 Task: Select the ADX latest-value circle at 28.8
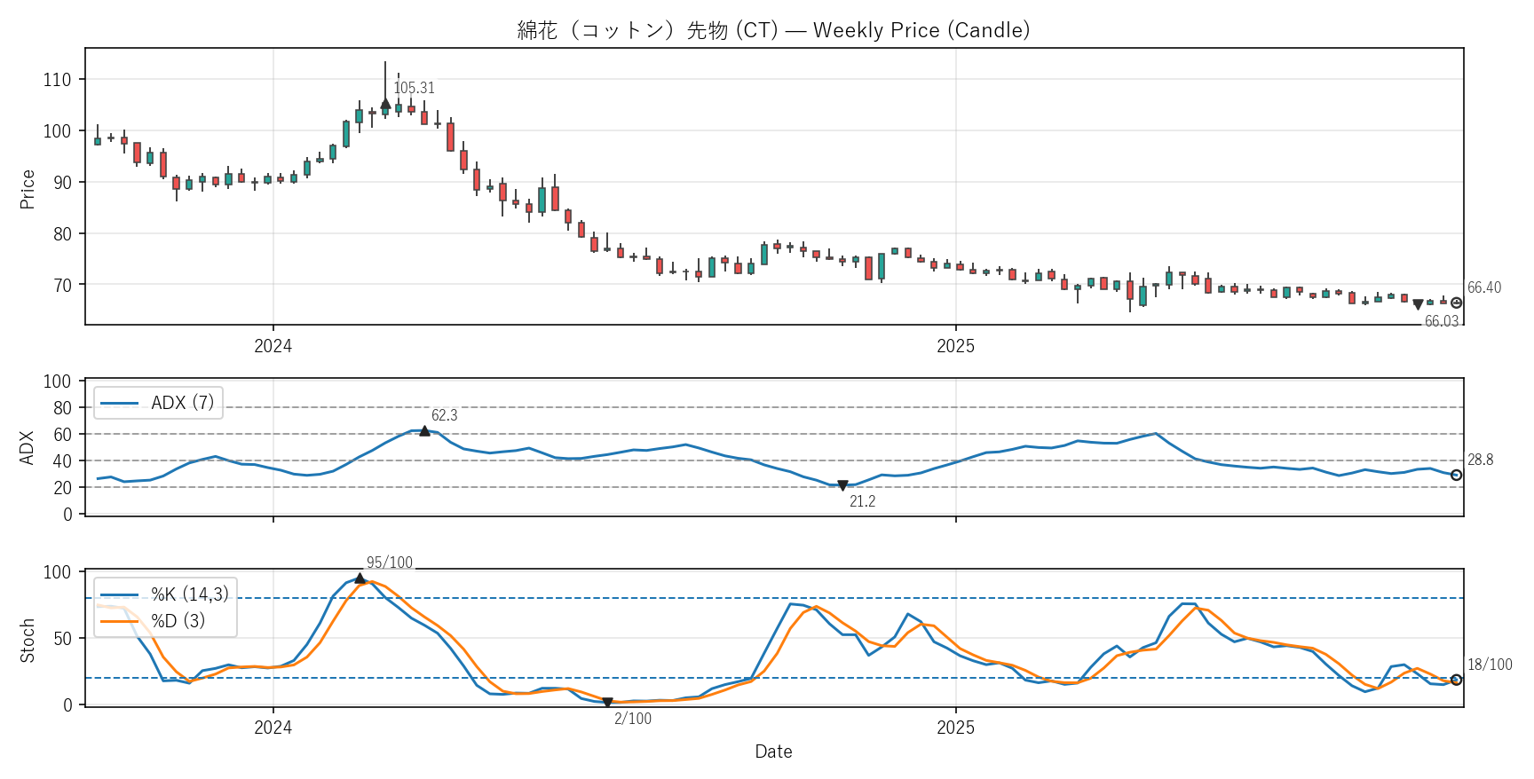(1456, 476)
